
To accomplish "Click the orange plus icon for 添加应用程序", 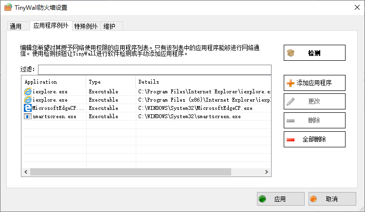I will [291, 83].
